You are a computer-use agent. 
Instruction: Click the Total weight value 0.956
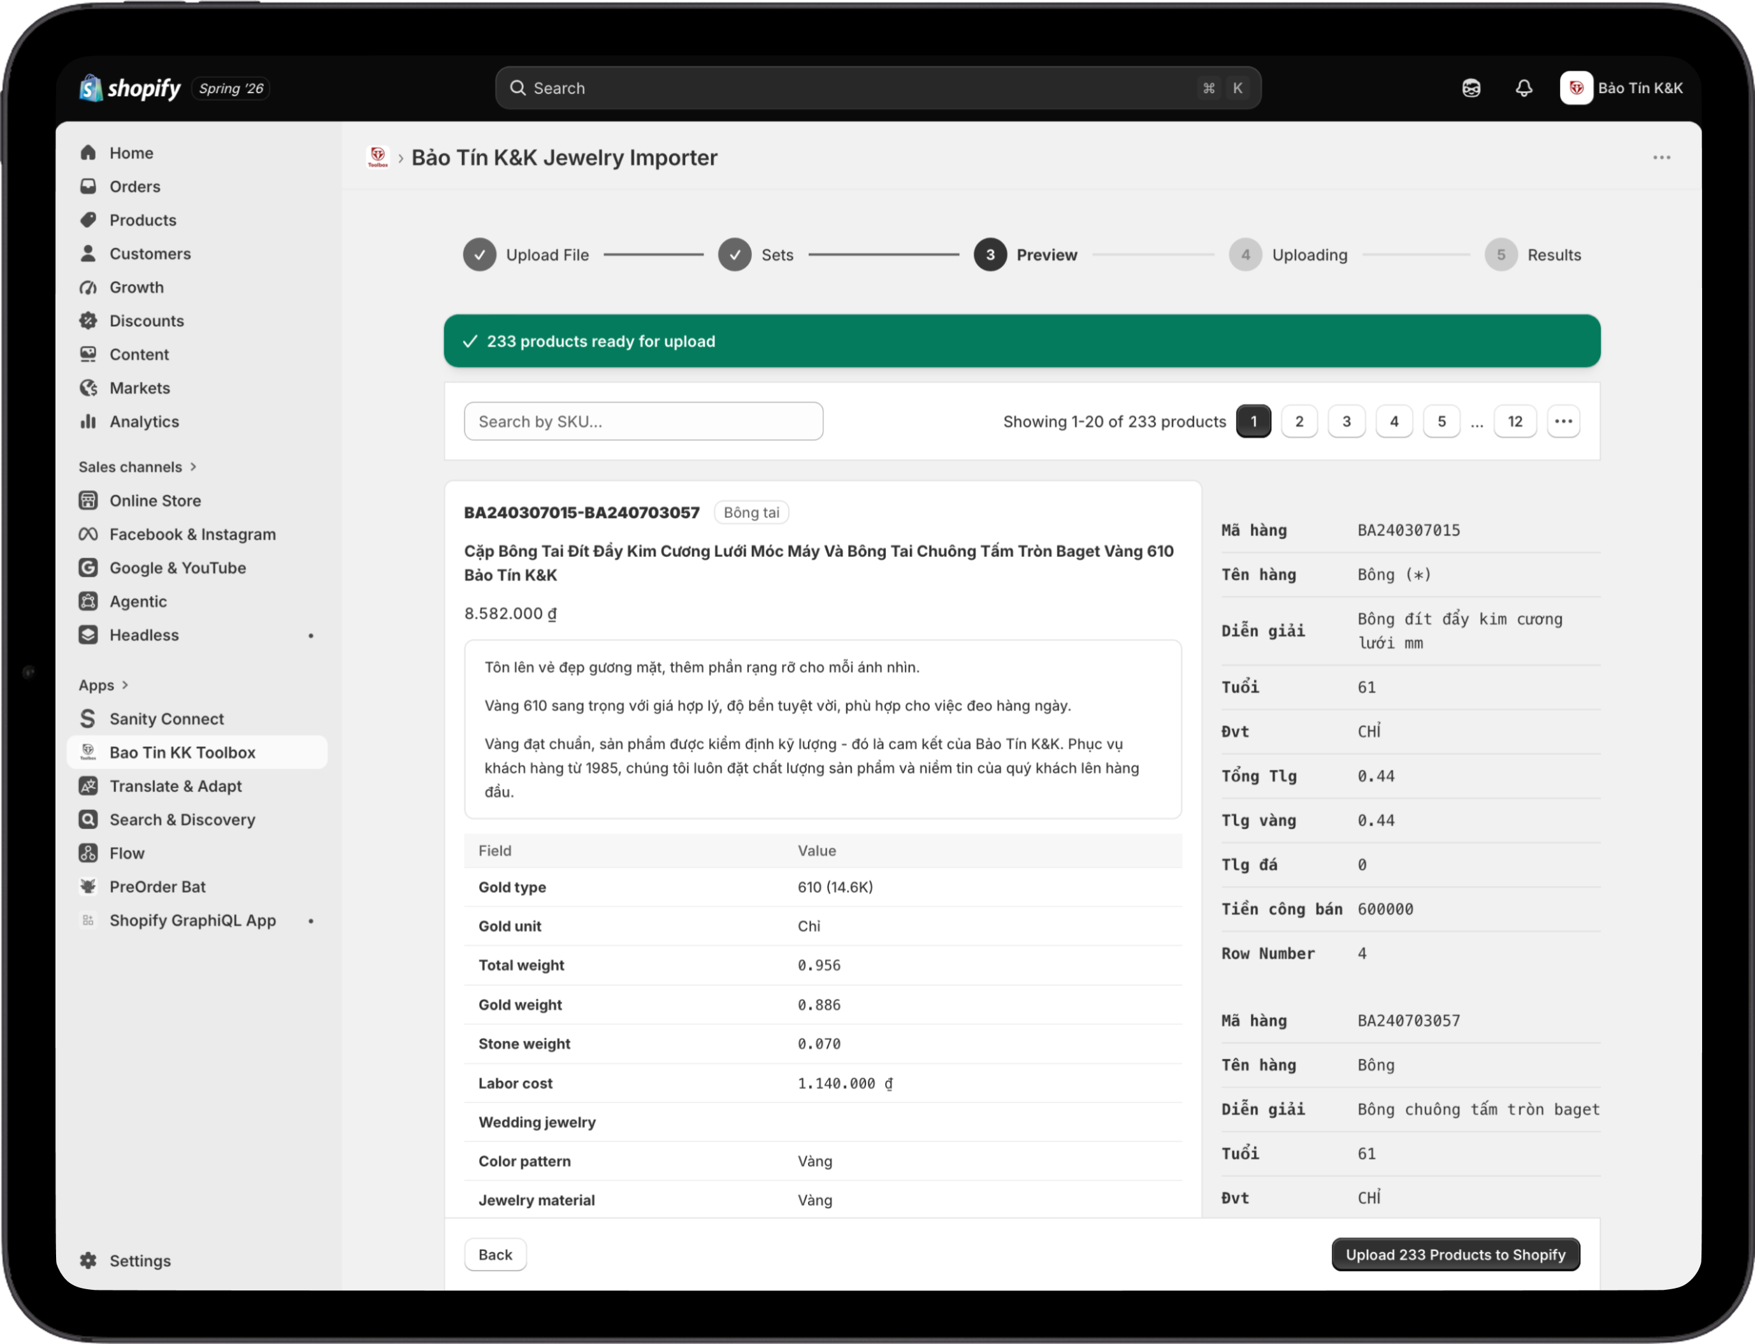click(819, 965)
